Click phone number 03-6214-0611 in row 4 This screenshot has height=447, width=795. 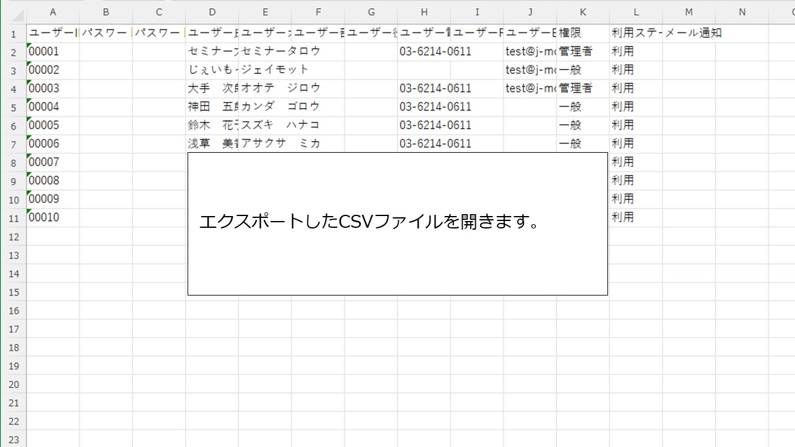coord(424,88)
